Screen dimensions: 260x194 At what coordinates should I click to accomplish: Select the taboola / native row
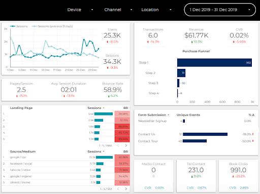point(66,170)
